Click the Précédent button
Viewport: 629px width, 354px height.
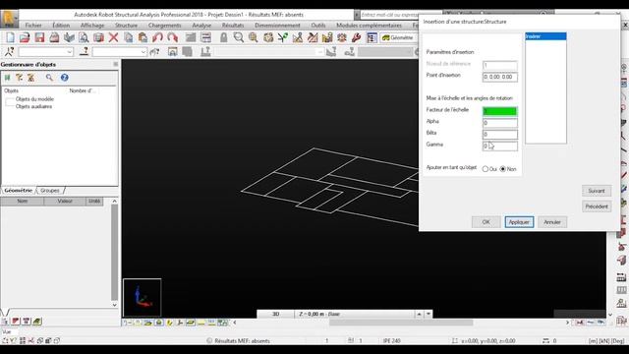coord(597,206)
